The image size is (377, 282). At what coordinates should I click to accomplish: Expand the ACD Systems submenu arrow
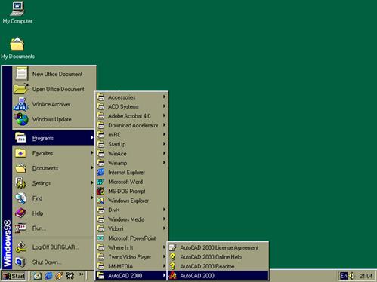click(x=164, y=106)
